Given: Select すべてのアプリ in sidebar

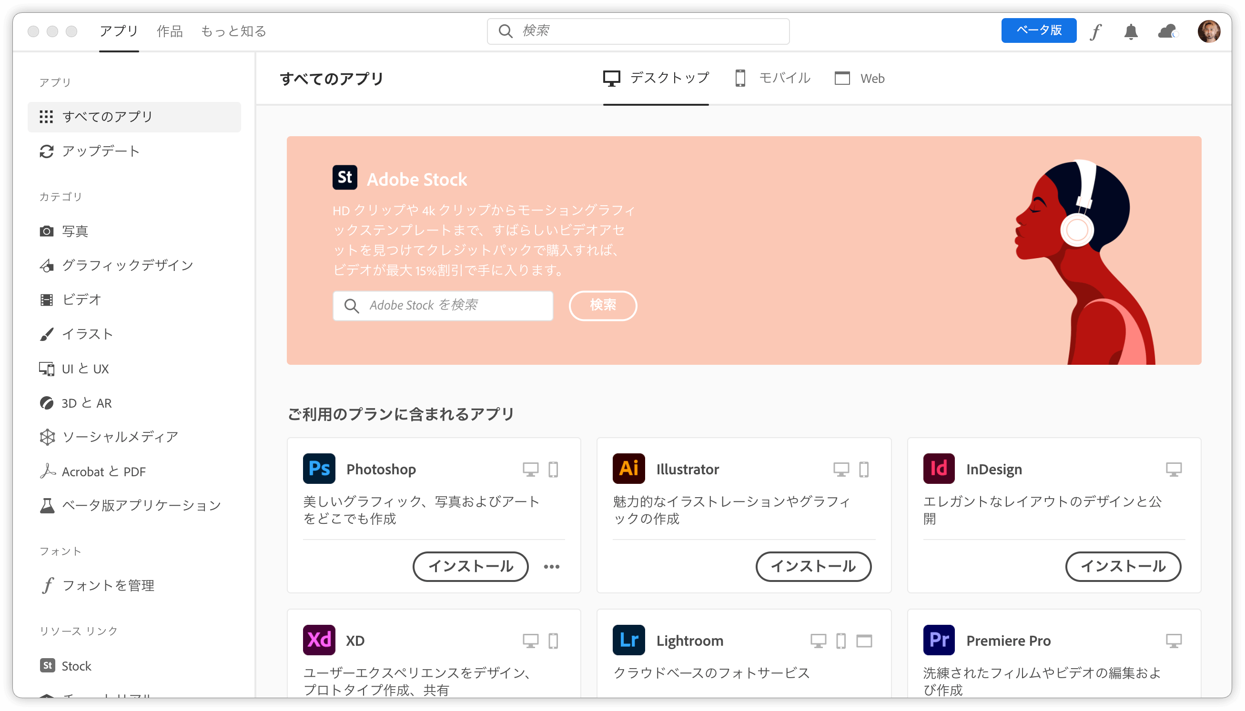Looking at the screenshot, I should pos(134,117).
